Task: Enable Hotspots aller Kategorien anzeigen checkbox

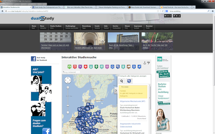Action: 119,76
